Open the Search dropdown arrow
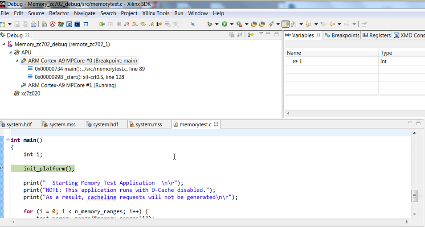 click(278, 24)
